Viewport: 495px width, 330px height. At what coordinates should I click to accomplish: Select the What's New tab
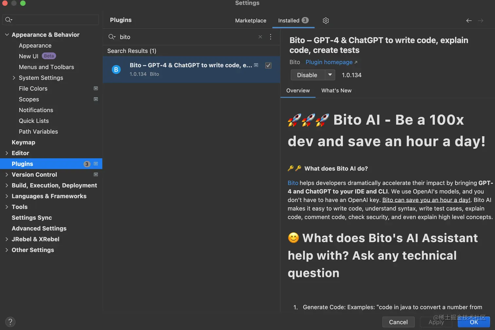pyautogui.click(x=336, y=91)
